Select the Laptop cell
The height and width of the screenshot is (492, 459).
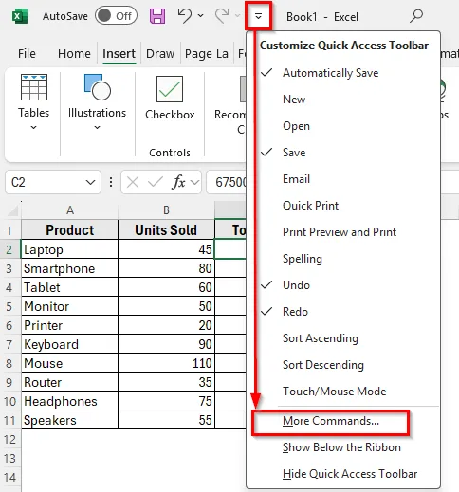(70, 249)
